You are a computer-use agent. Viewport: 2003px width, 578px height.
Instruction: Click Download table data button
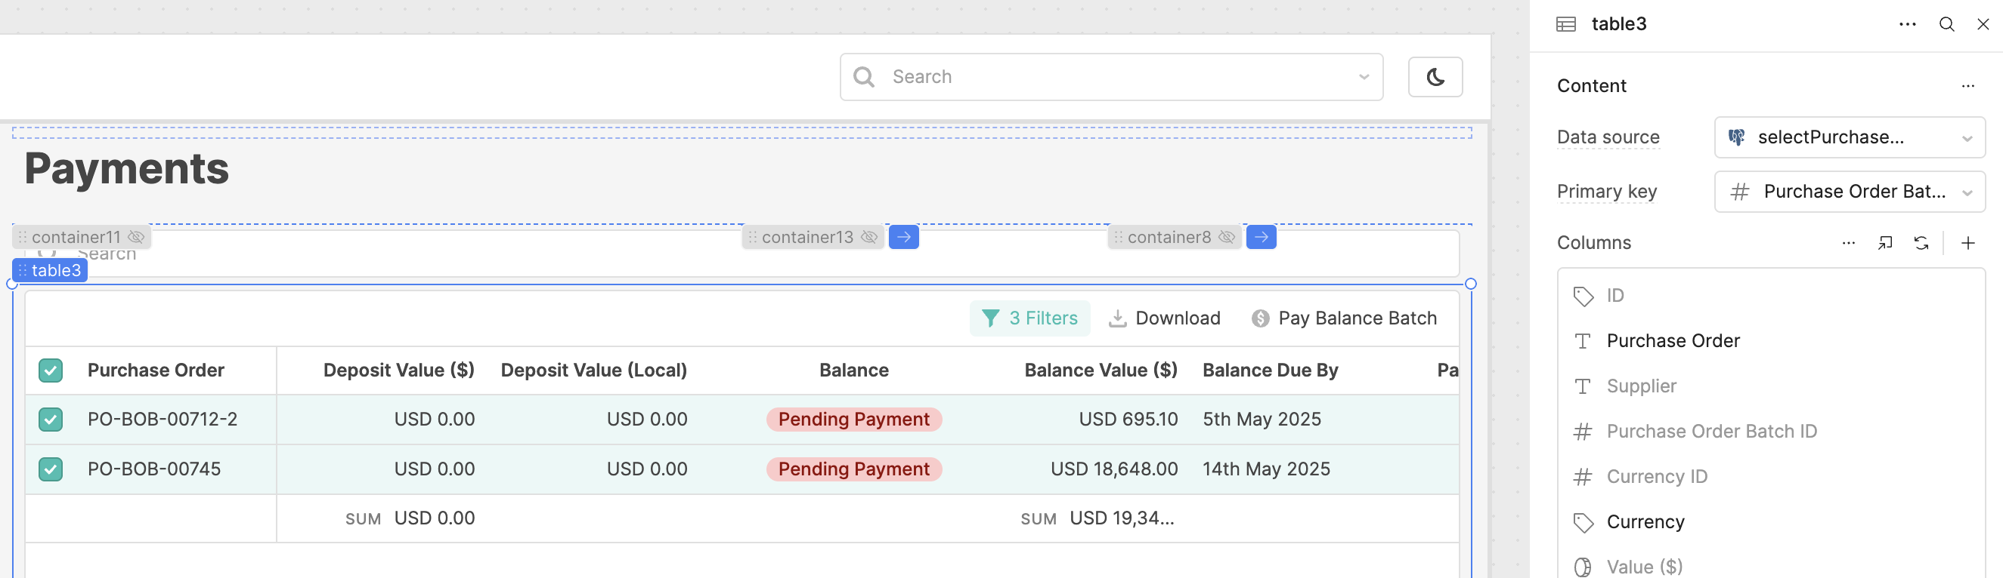click(x=1163, y=318)
